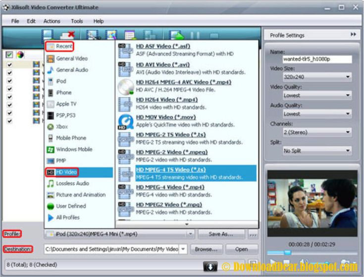Open the Edit menu
The height and width of the screenshot is (277, 364).
(31, 21)
